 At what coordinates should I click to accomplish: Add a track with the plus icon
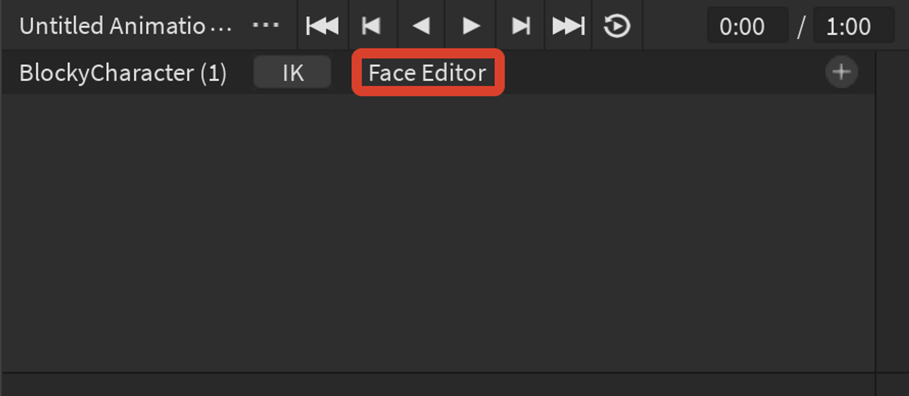842,72
